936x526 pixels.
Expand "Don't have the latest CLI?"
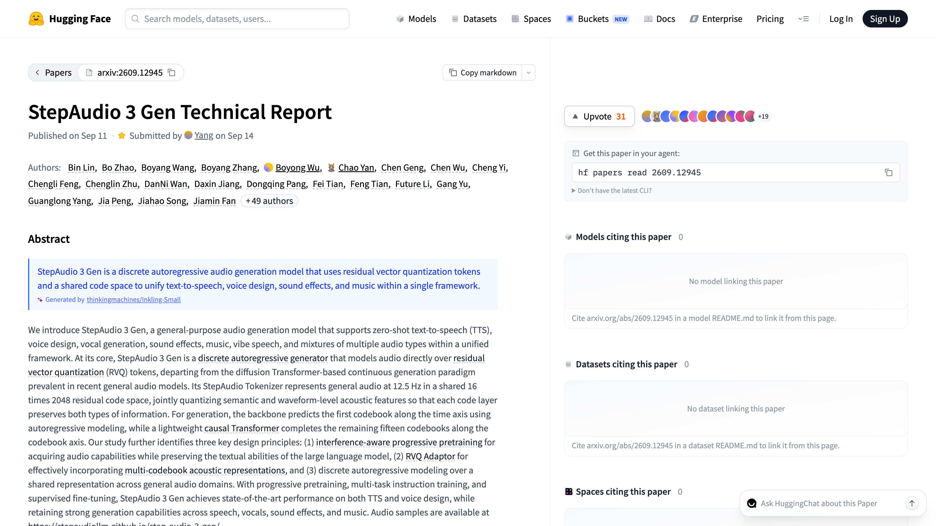pyautogui.click(x=612, y=191)
